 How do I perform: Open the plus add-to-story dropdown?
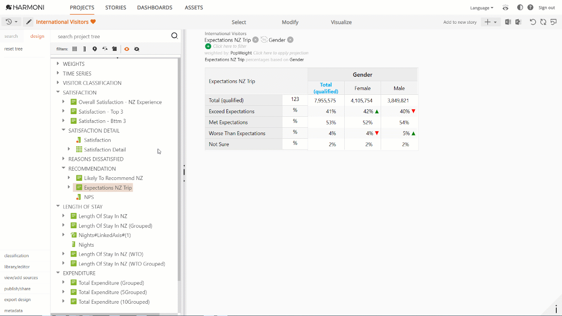[490, 22]
